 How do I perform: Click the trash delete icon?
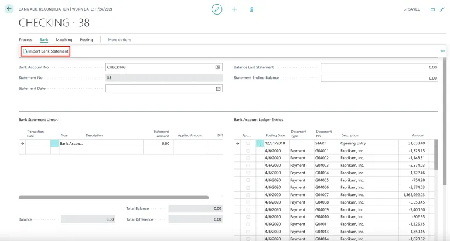(x=251, y=9)
